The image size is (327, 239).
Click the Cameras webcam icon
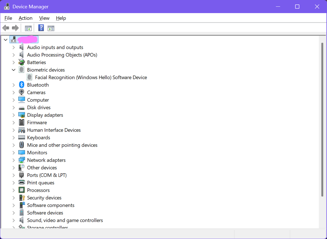point(22,92)
